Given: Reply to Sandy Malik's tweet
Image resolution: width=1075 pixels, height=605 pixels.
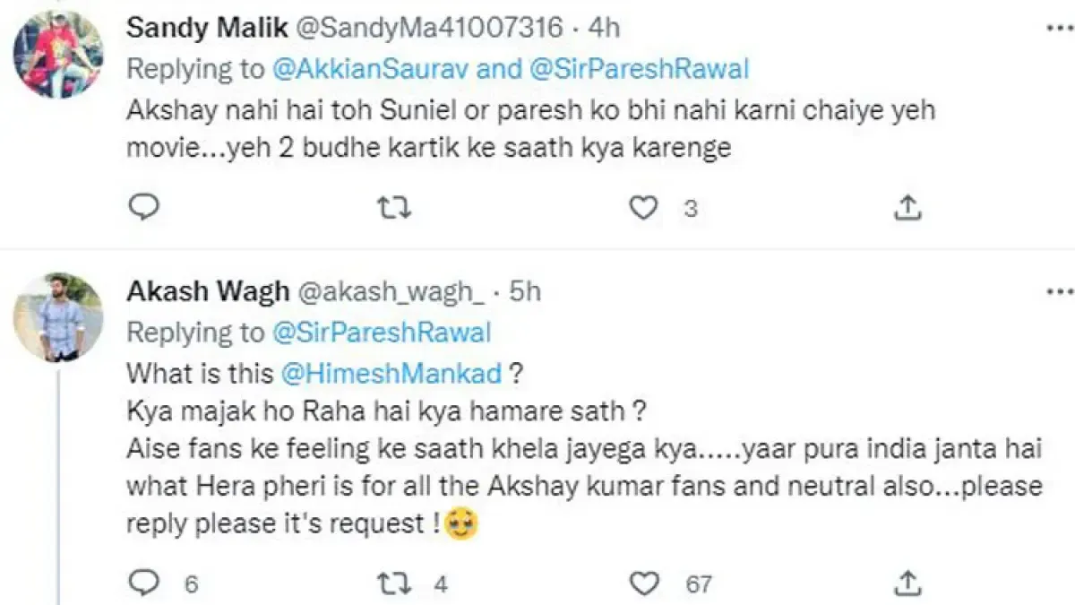Looking at the screenshot, I should point(143,208).
